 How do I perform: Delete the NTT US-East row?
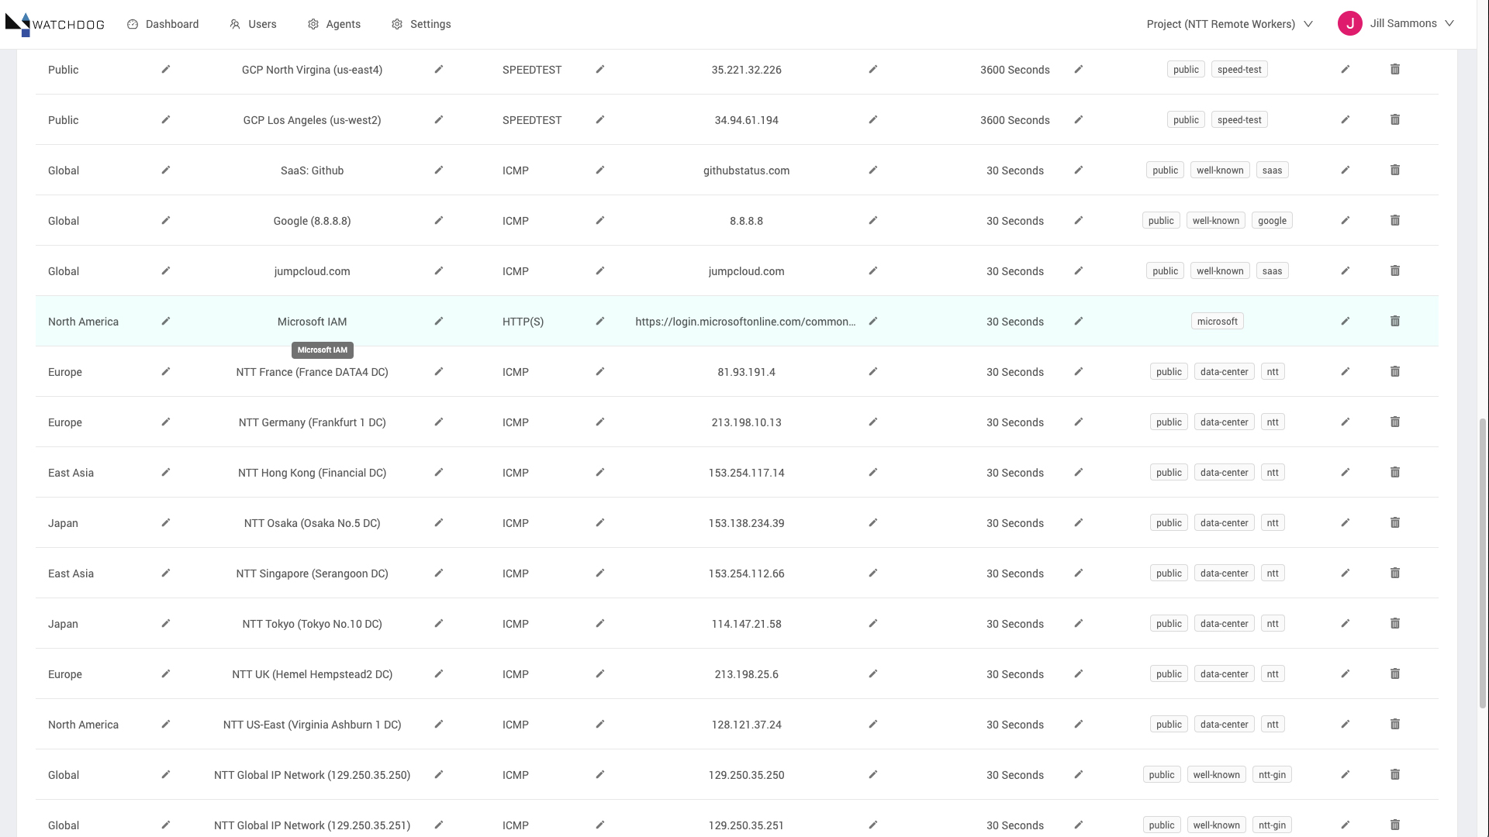coord(1395,724)
